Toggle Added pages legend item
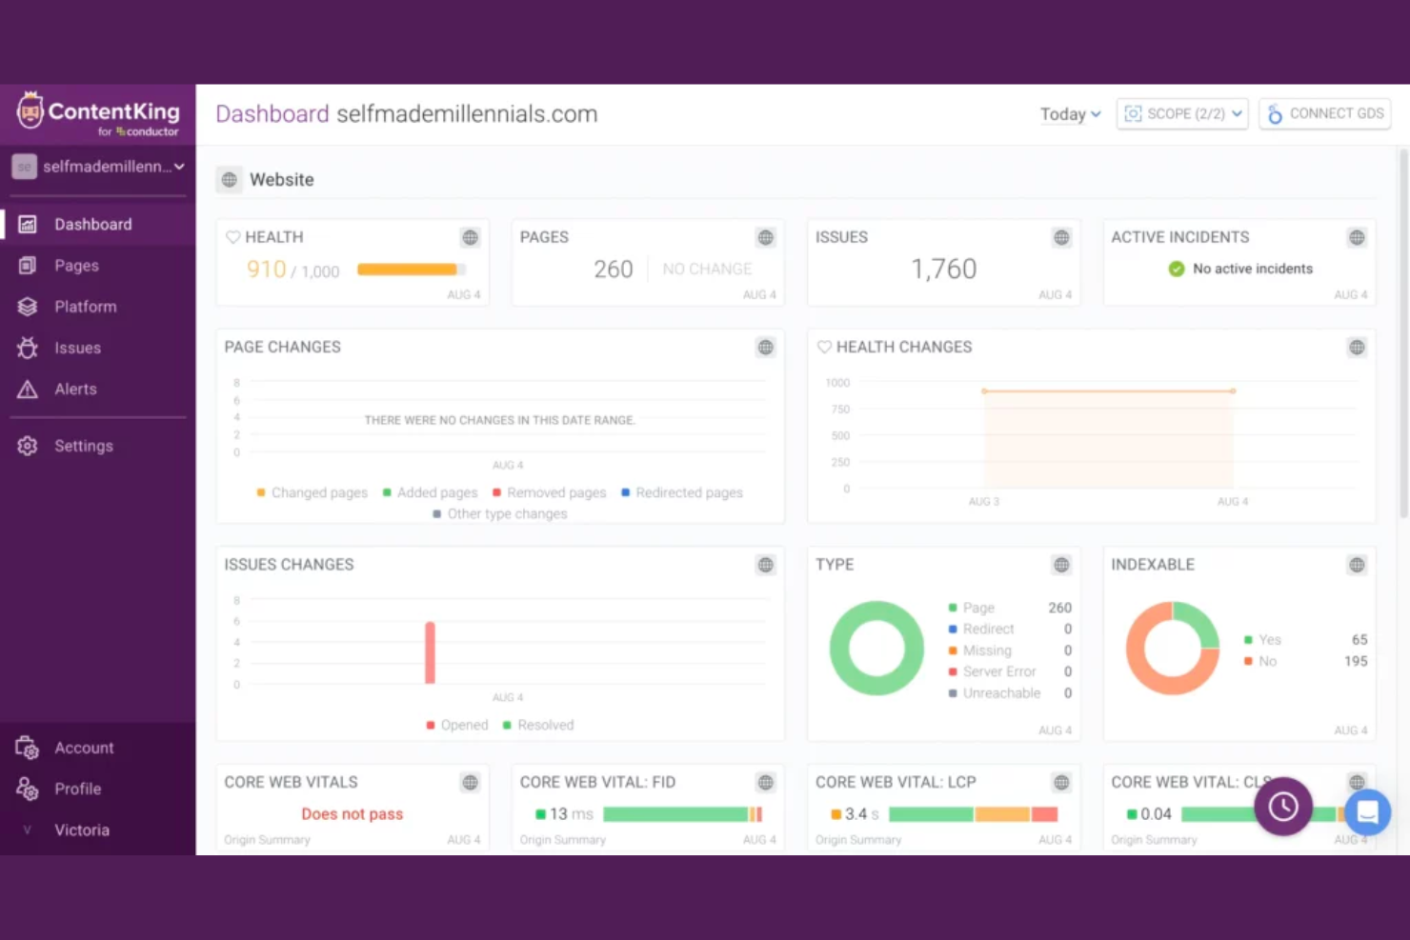This screenshot has height=940, width=1410. click(430, 492)
